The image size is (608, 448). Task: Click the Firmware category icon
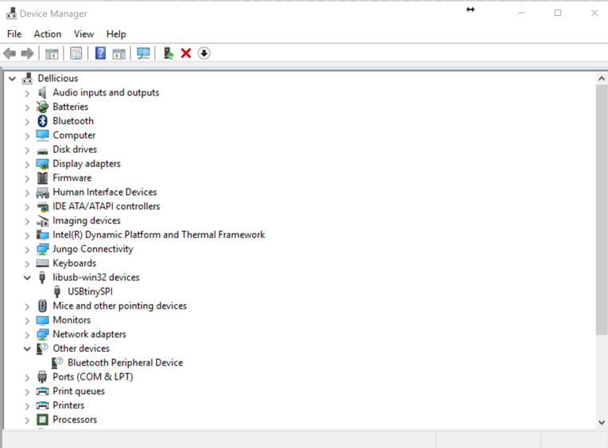pos(42,177)
